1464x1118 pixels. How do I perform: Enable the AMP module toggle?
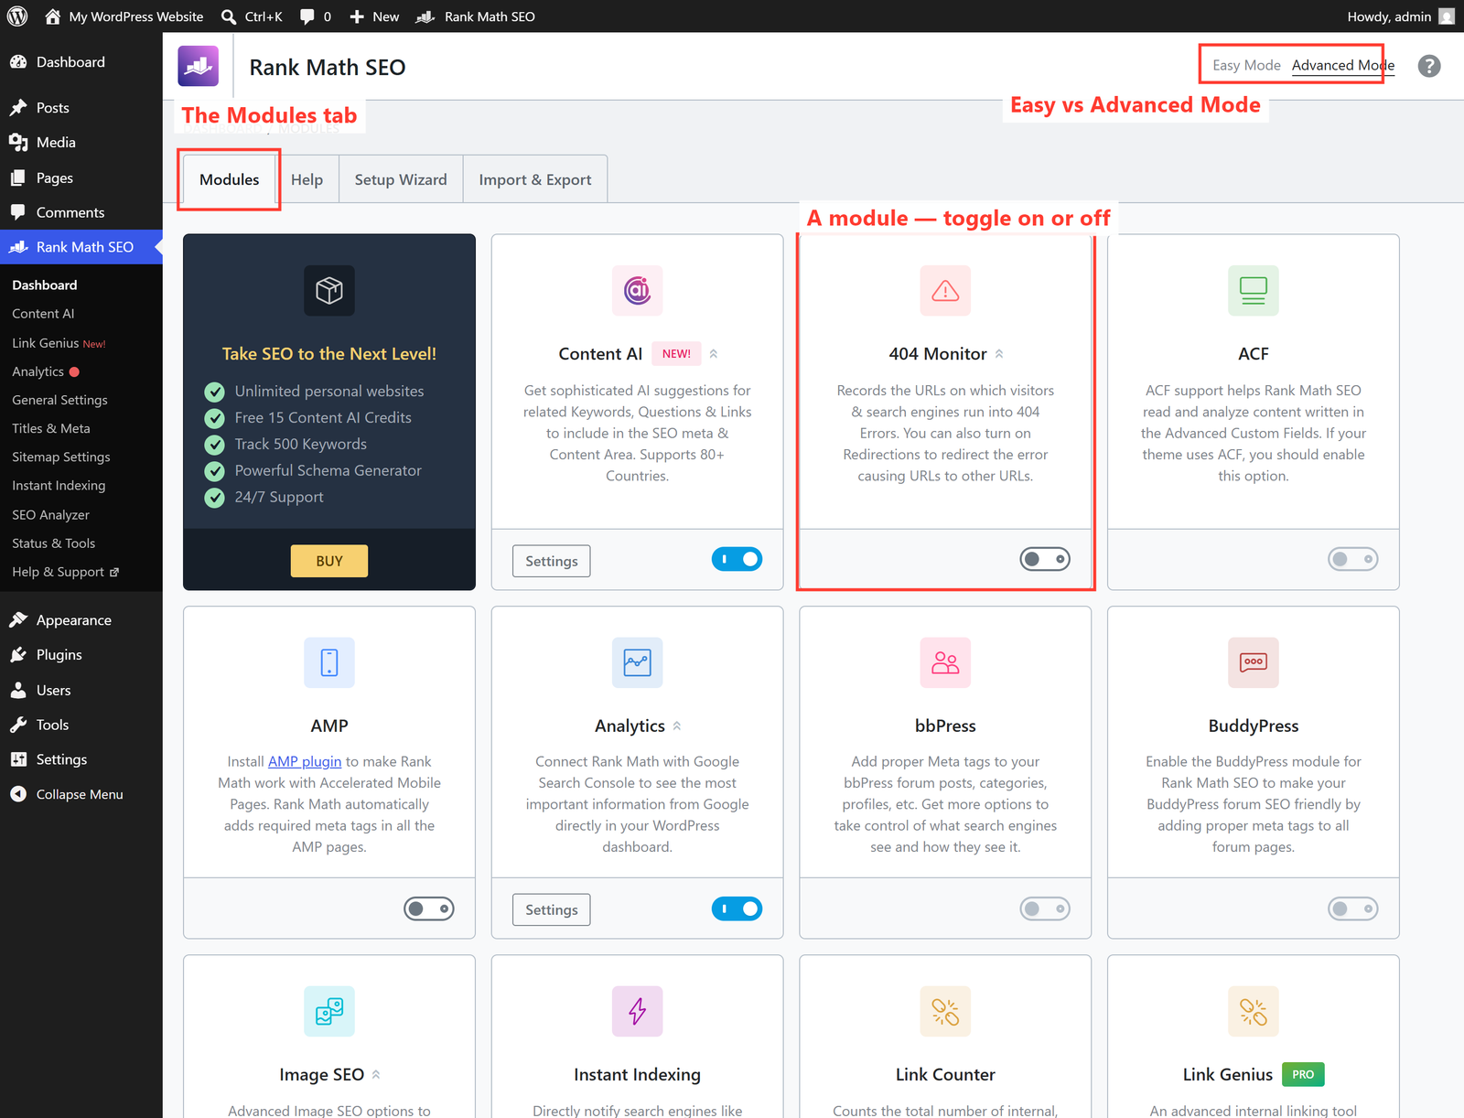pyautogui.click(x=429, y=908)
